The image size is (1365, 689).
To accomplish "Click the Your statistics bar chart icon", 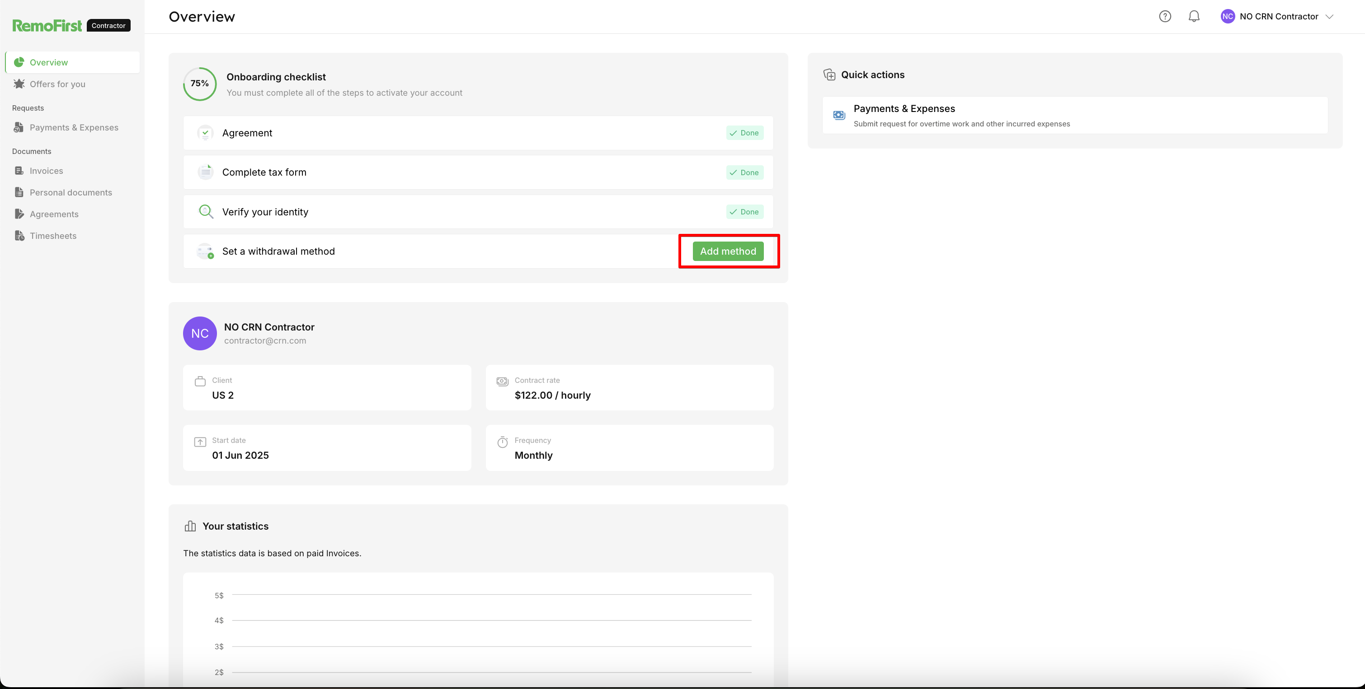I will pos(190,526).
